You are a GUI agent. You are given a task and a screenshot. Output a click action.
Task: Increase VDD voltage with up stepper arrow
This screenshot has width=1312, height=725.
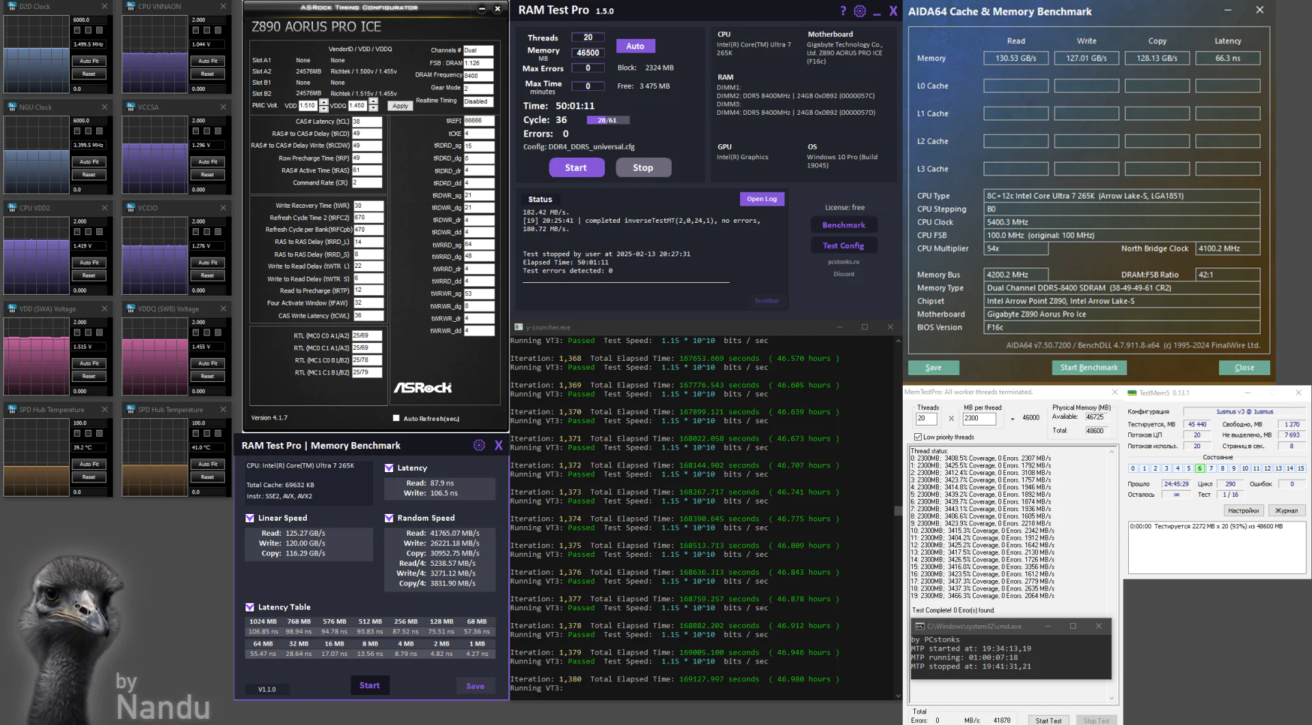pyautogui.click(x=324, y=102)
